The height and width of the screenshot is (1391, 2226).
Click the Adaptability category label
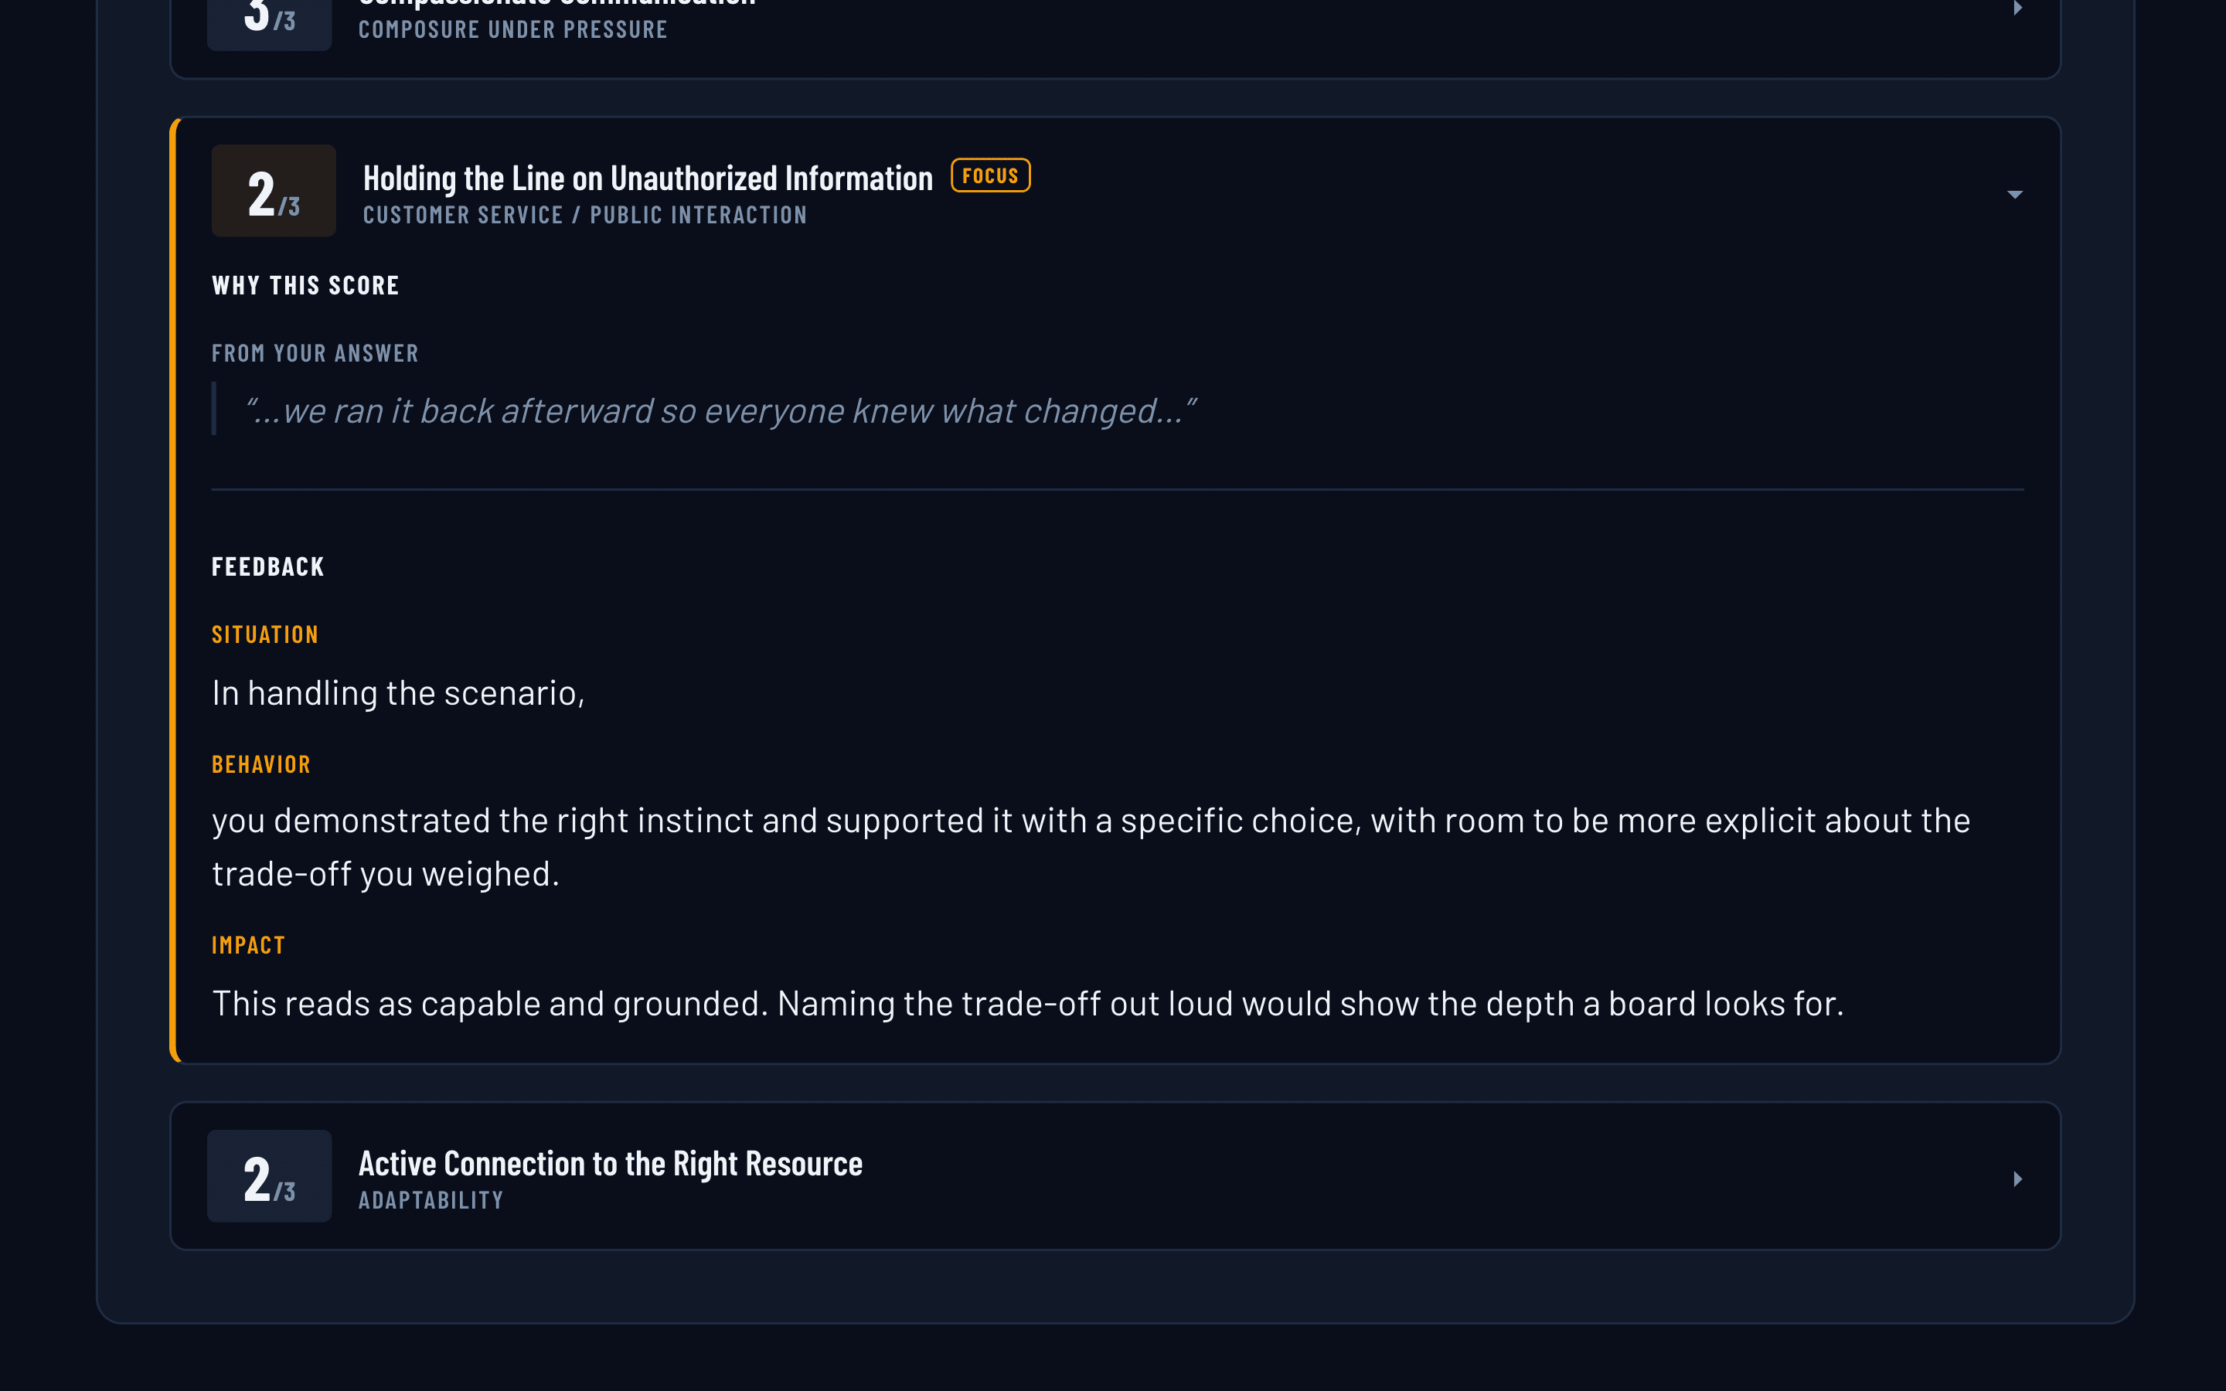431,1201
